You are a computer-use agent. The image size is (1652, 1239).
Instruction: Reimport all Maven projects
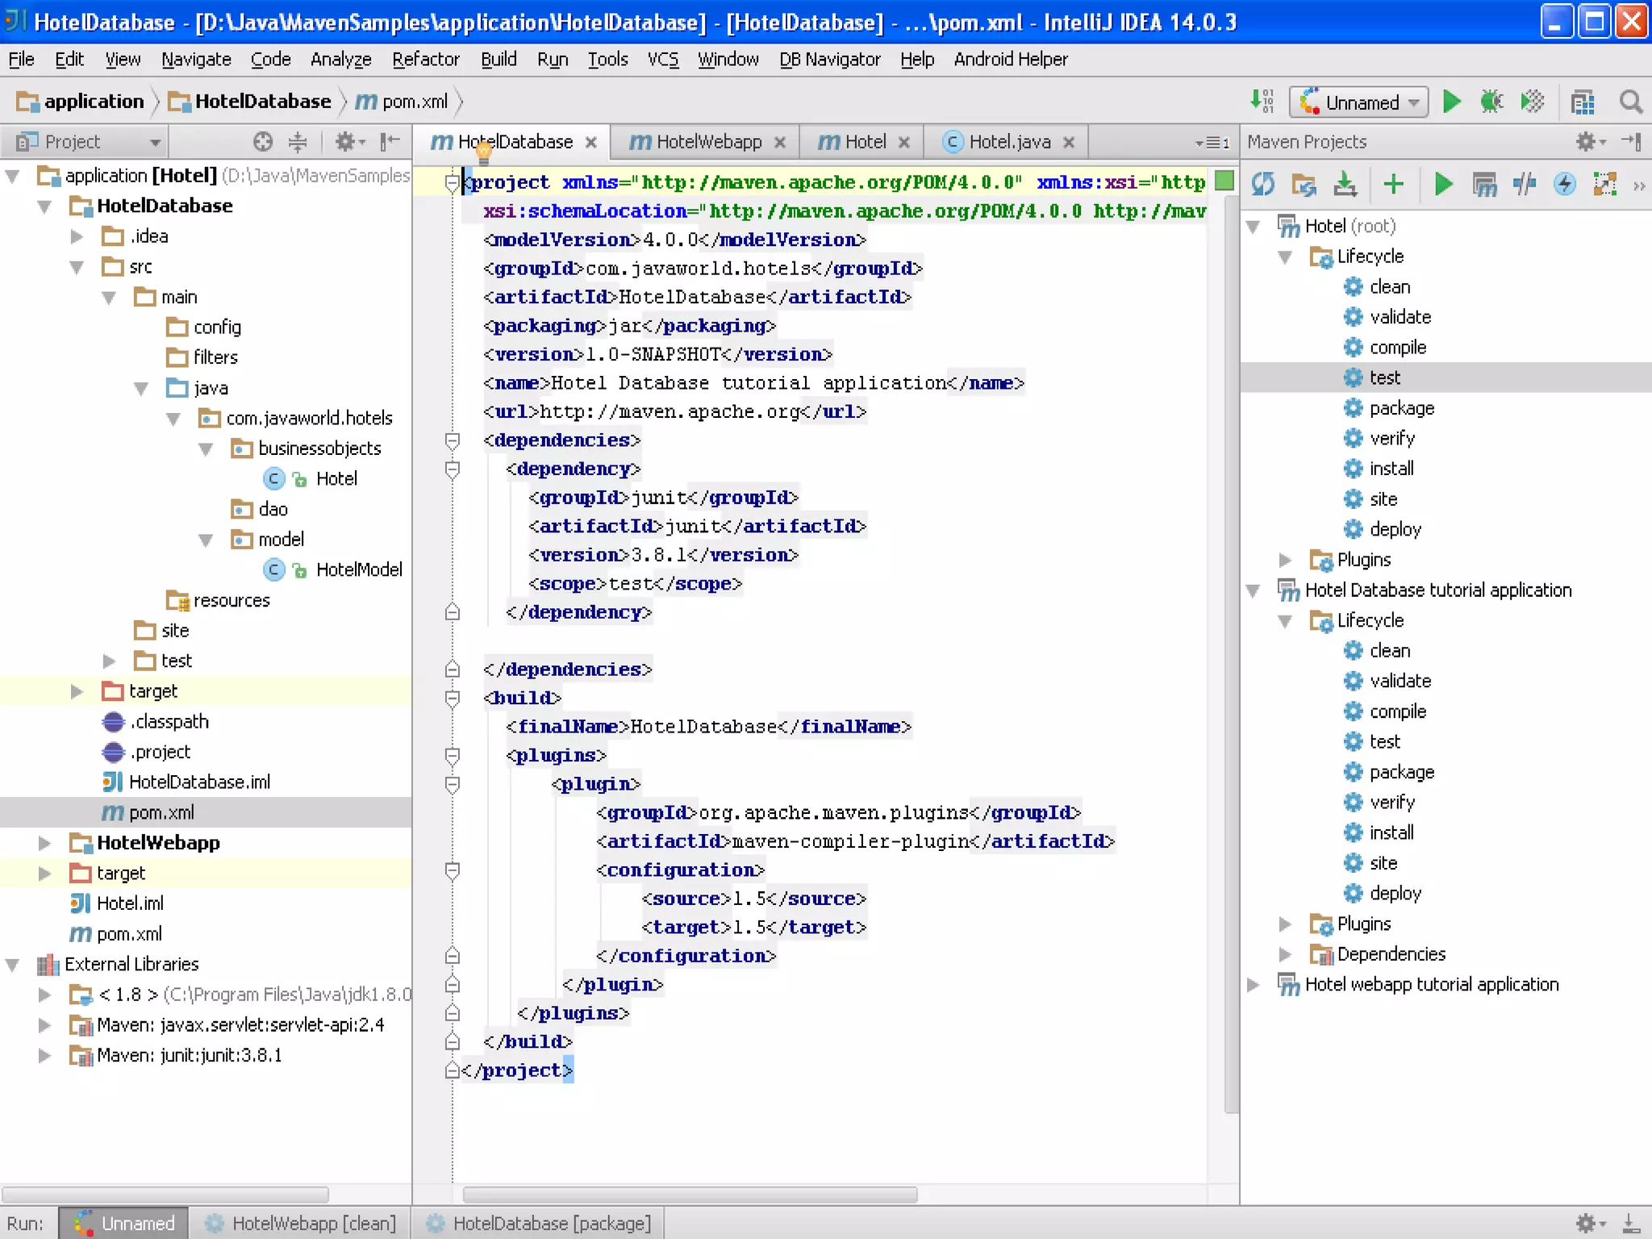tap(1263, 185)
